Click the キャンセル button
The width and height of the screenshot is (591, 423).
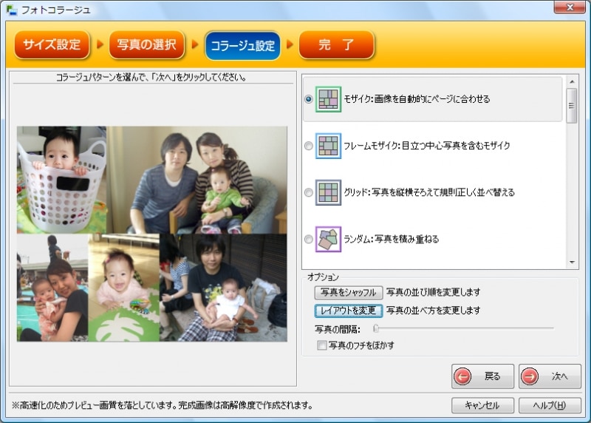pyautogui.click(x=482, y=405)
